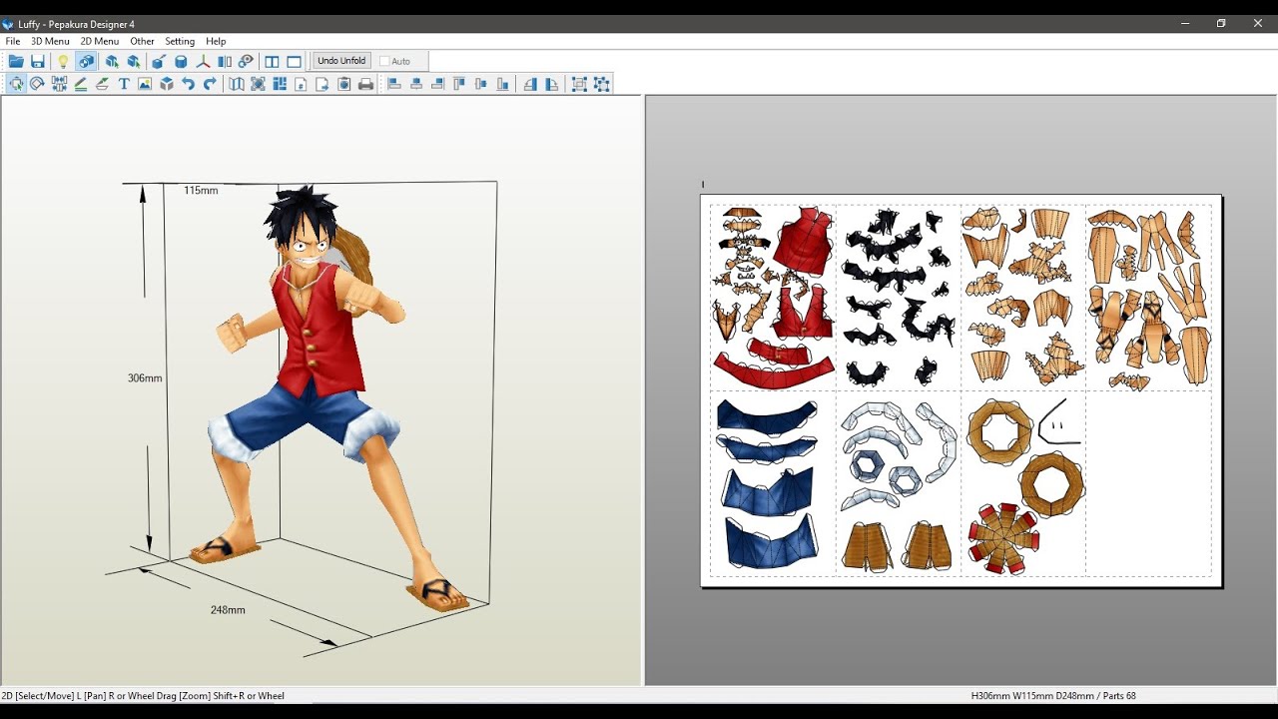Choose the Join/Disjoin faces tool

click(x=59, y=84)
